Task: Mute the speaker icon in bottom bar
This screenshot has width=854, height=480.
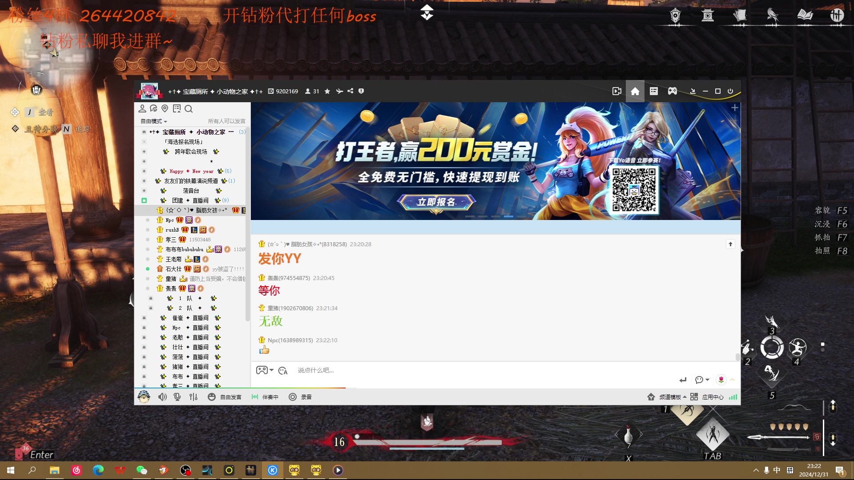Action: click(x=162, y=397)
